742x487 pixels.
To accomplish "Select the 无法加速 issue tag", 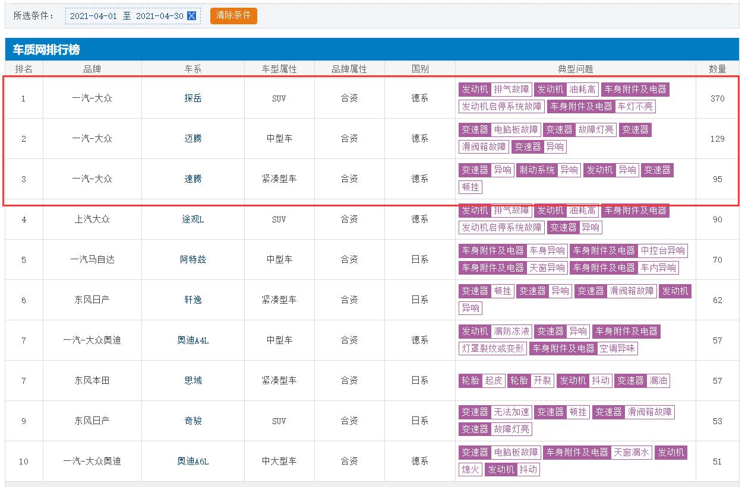I will coord(511,412).
